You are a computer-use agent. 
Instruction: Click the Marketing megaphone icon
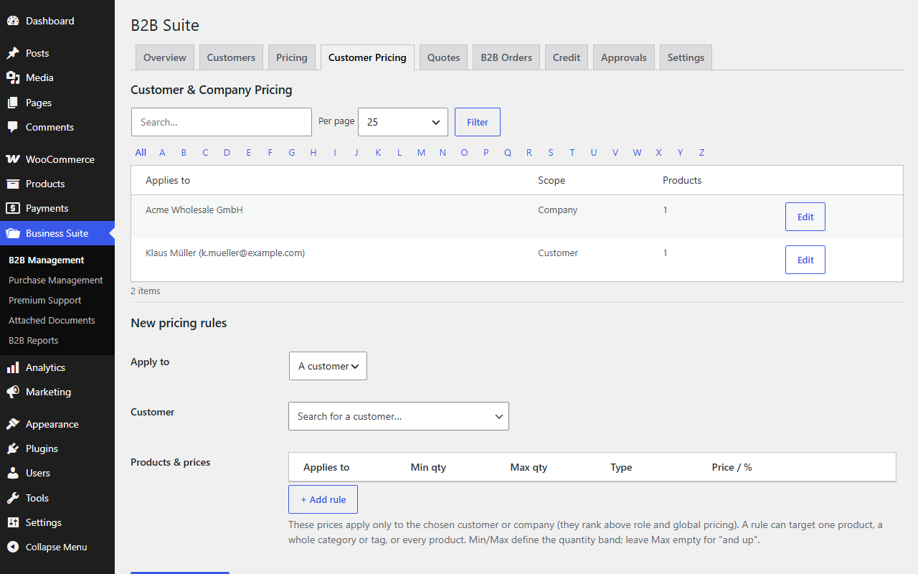click(x=13, y=392)
